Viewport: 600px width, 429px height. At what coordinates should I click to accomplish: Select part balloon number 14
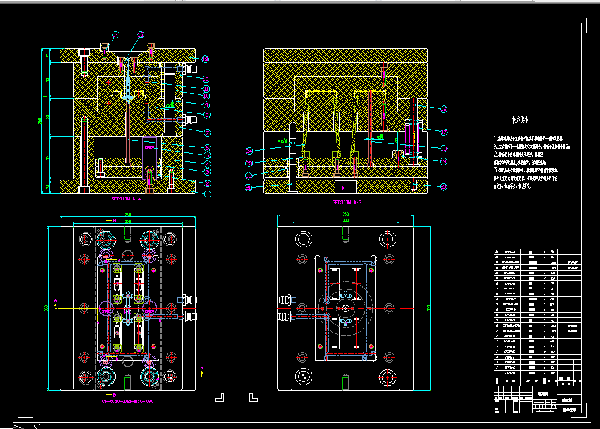(116, 35)
